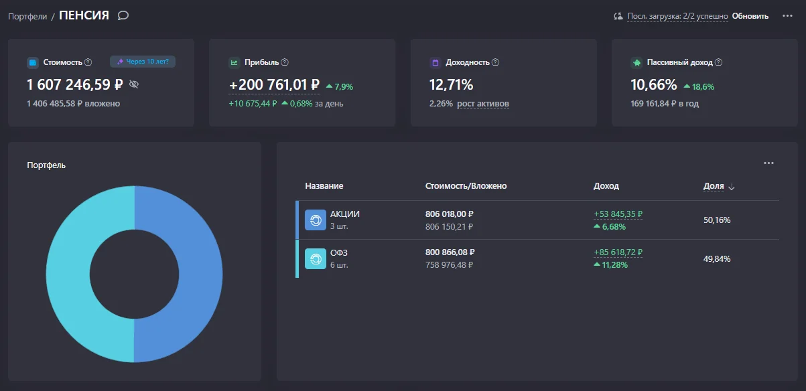
Task: Open the ОФЗ row name
Action: pyautogui.click(x=339, y=253)
